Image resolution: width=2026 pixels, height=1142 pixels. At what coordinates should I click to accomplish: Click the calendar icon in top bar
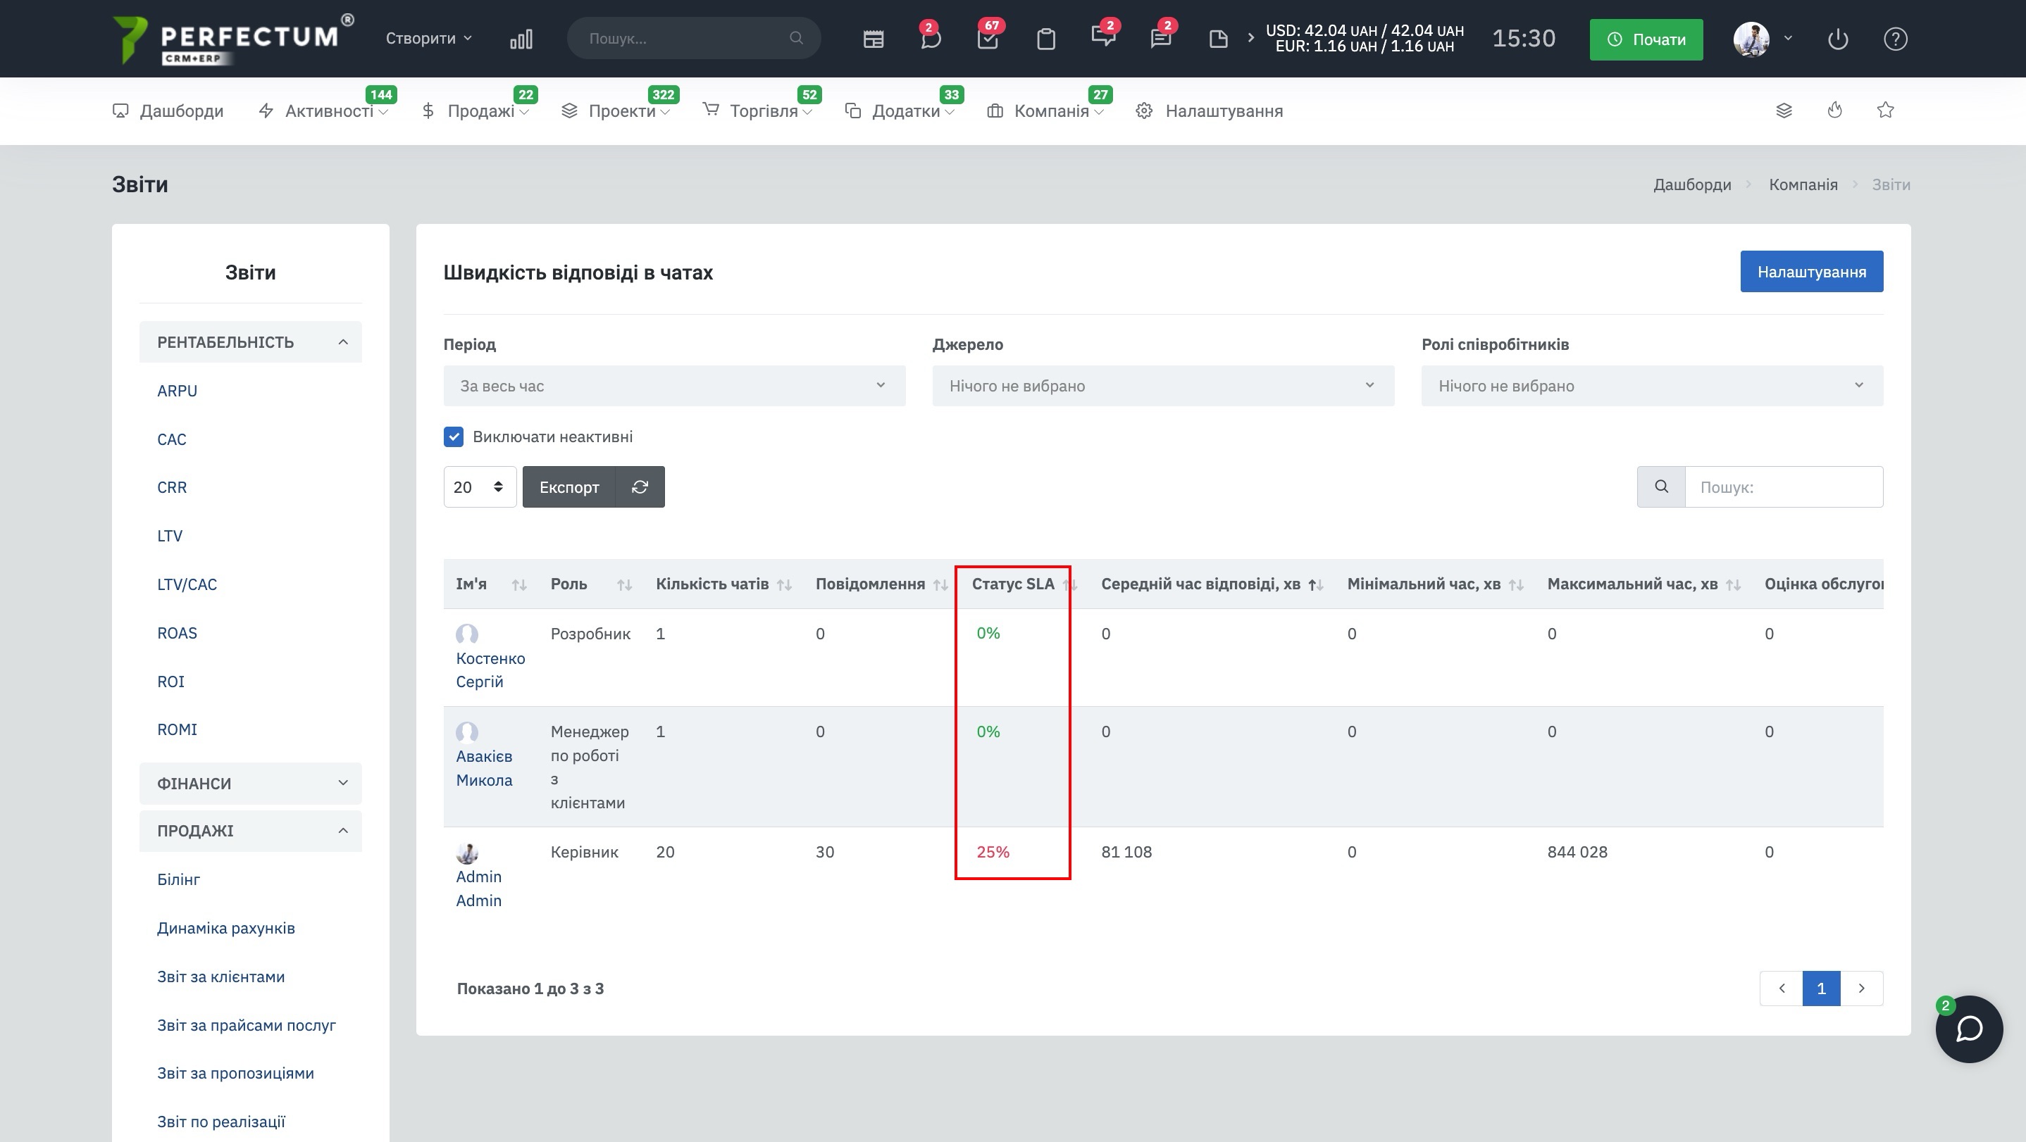[873, 39]
